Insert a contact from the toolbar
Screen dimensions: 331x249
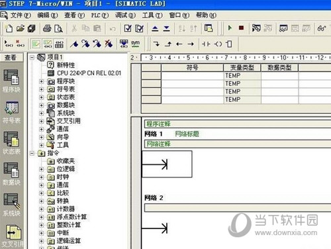point(206,44)
